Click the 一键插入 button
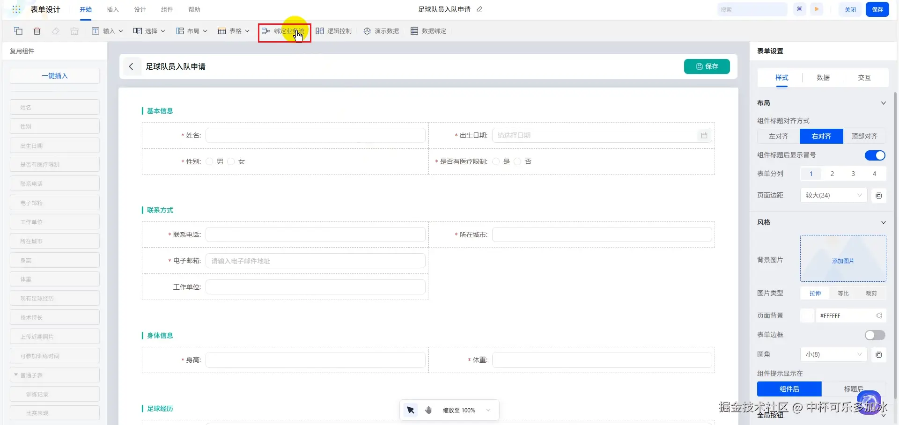Screen dimensions: 899x425 click(x=55, y=76)
